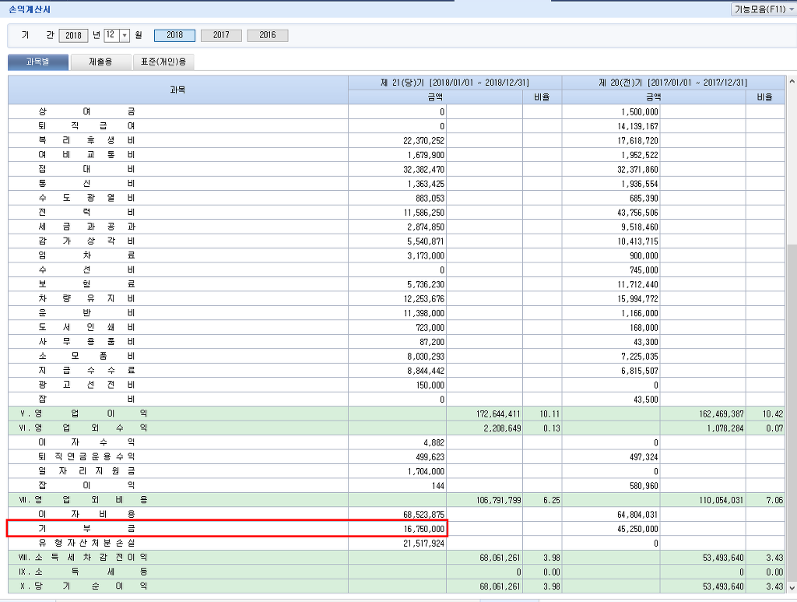Select the 2018 year button

click(x=174, y=36)
